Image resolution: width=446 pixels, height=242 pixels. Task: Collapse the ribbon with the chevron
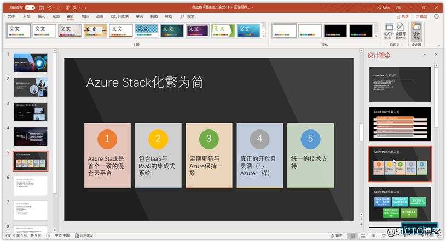(x=439, y=46)
